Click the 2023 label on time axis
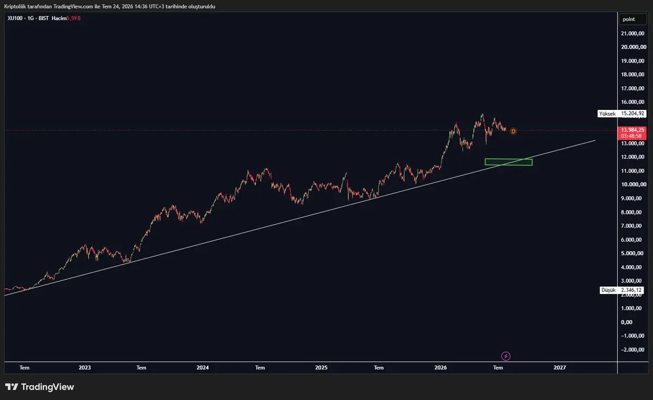 84,368
